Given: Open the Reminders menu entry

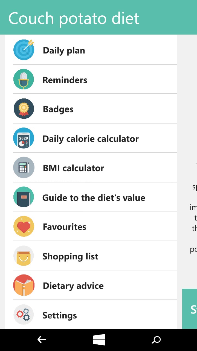Looking at the screenshot, I should click(x=65, y=80).
